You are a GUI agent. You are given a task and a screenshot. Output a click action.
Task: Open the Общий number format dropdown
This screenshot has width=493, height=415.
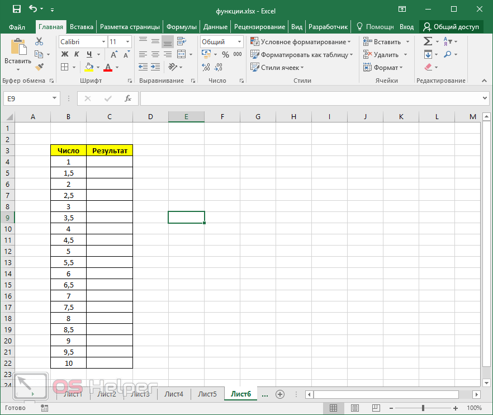coord(239,41)
